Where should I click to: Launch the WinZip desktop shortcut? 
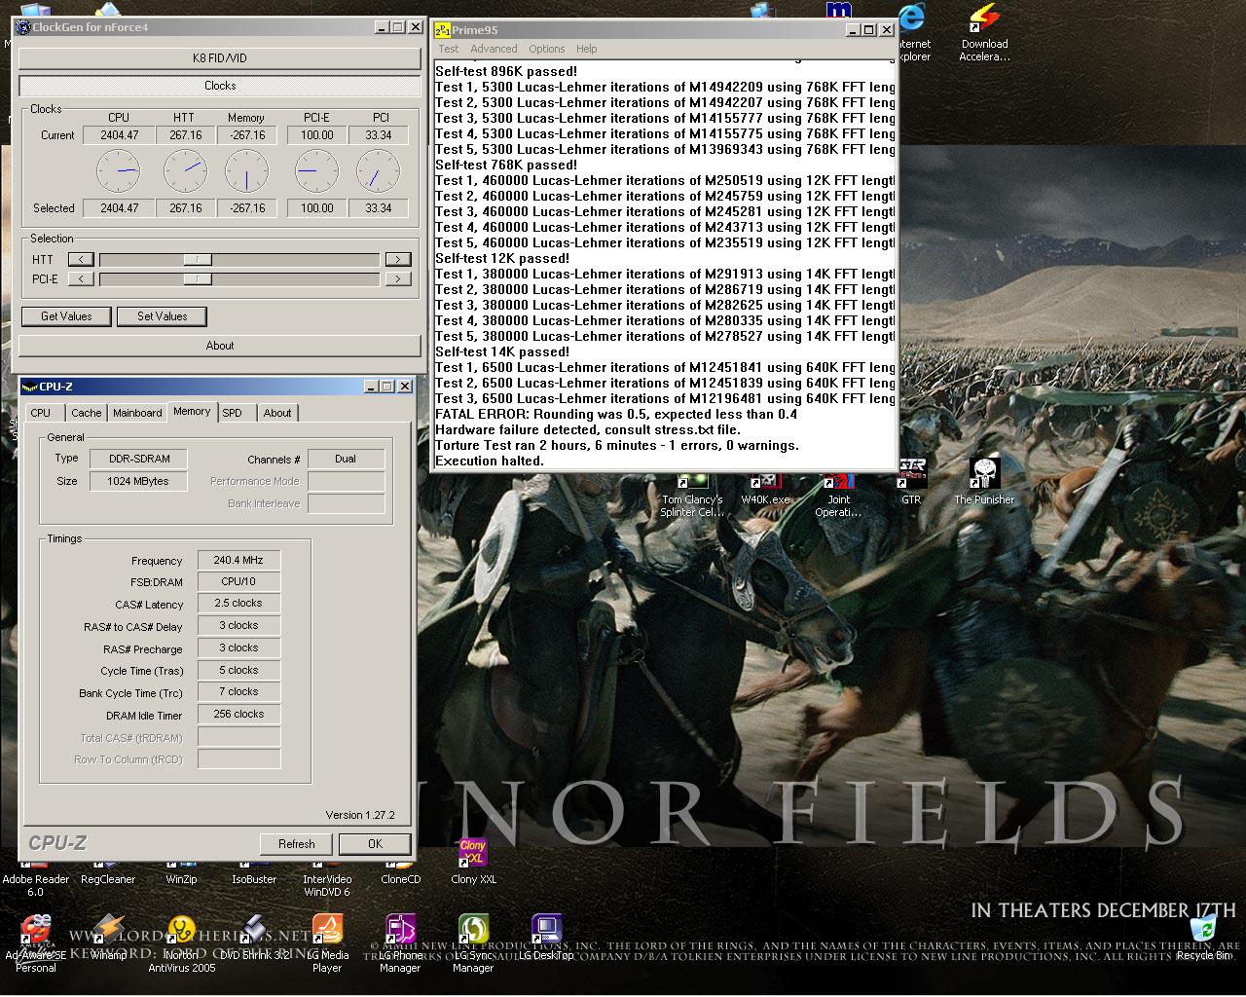click(181, 873)
